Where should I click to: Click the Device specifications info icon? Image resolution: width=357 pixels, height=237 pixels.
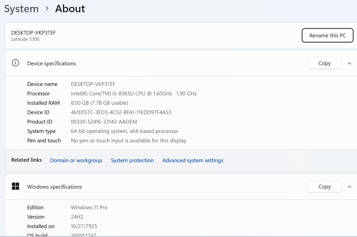(15, 63)
